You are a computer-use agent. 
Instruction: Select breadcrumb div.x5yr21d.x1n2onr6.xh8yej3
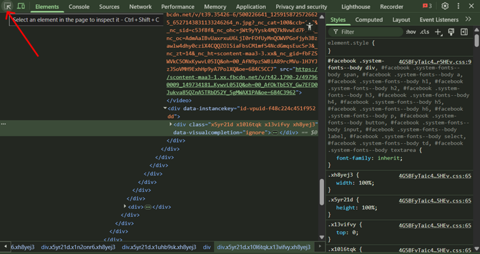(78, 247)
